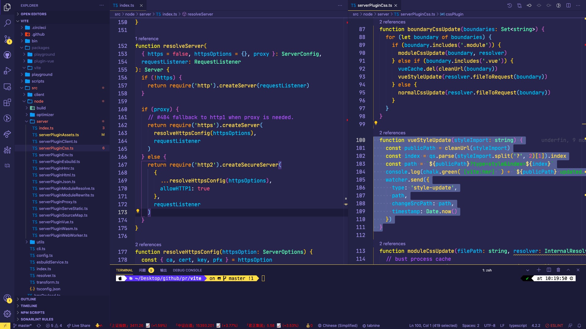
Task: Toggle the terminal split panel icon
Action: coord(549,270)
